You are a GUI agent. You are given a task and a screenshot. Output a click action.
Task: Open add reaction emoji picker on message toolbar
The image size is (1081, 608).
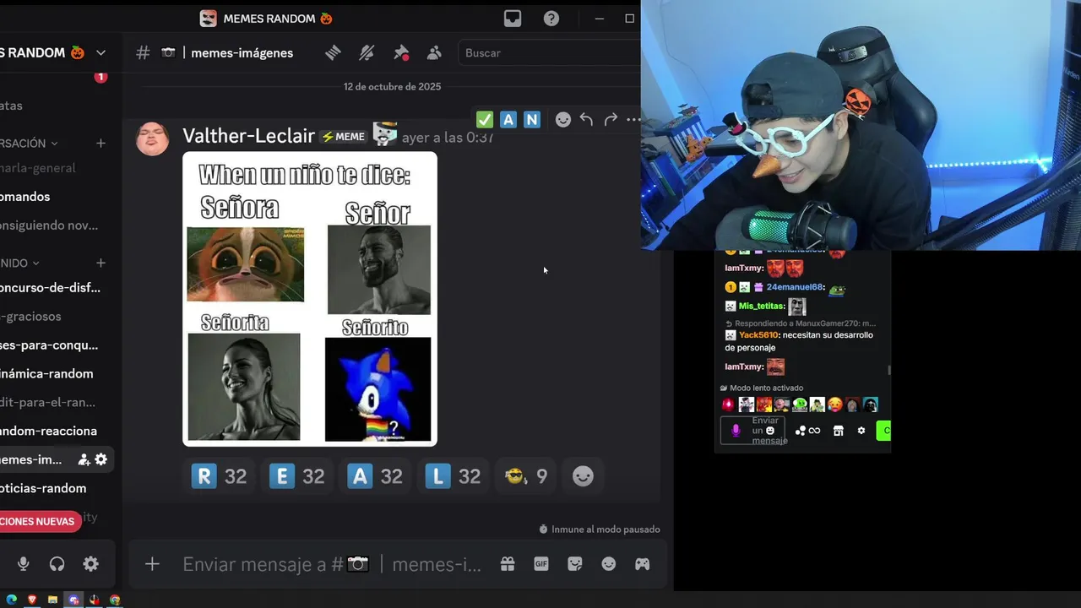click(x=563, y=119)
